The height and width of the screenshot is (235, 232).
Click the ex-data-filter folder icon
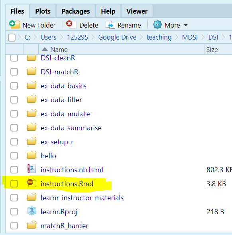[31, 99]
